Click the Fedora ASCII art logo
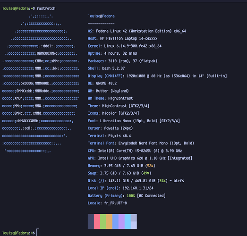Screen dimensions: 247x236 coord(41,84)
